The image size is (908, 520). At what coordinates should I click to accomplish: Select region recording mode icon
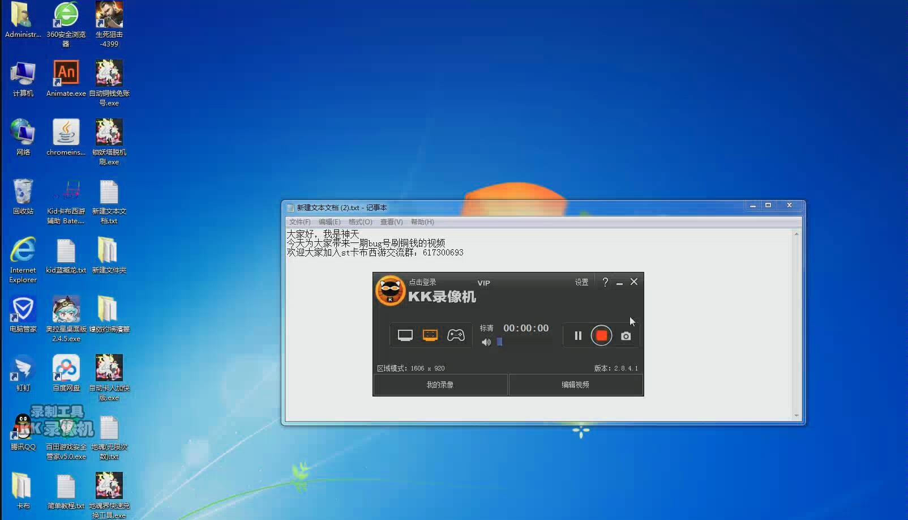(430, 335)
